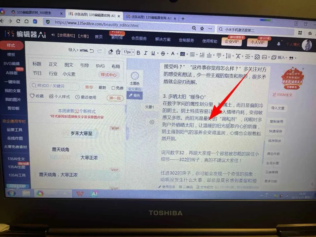The height and width of the screenshot is (237, 316).
Task: Click the text alignment icon
Action: click(192, 54)
